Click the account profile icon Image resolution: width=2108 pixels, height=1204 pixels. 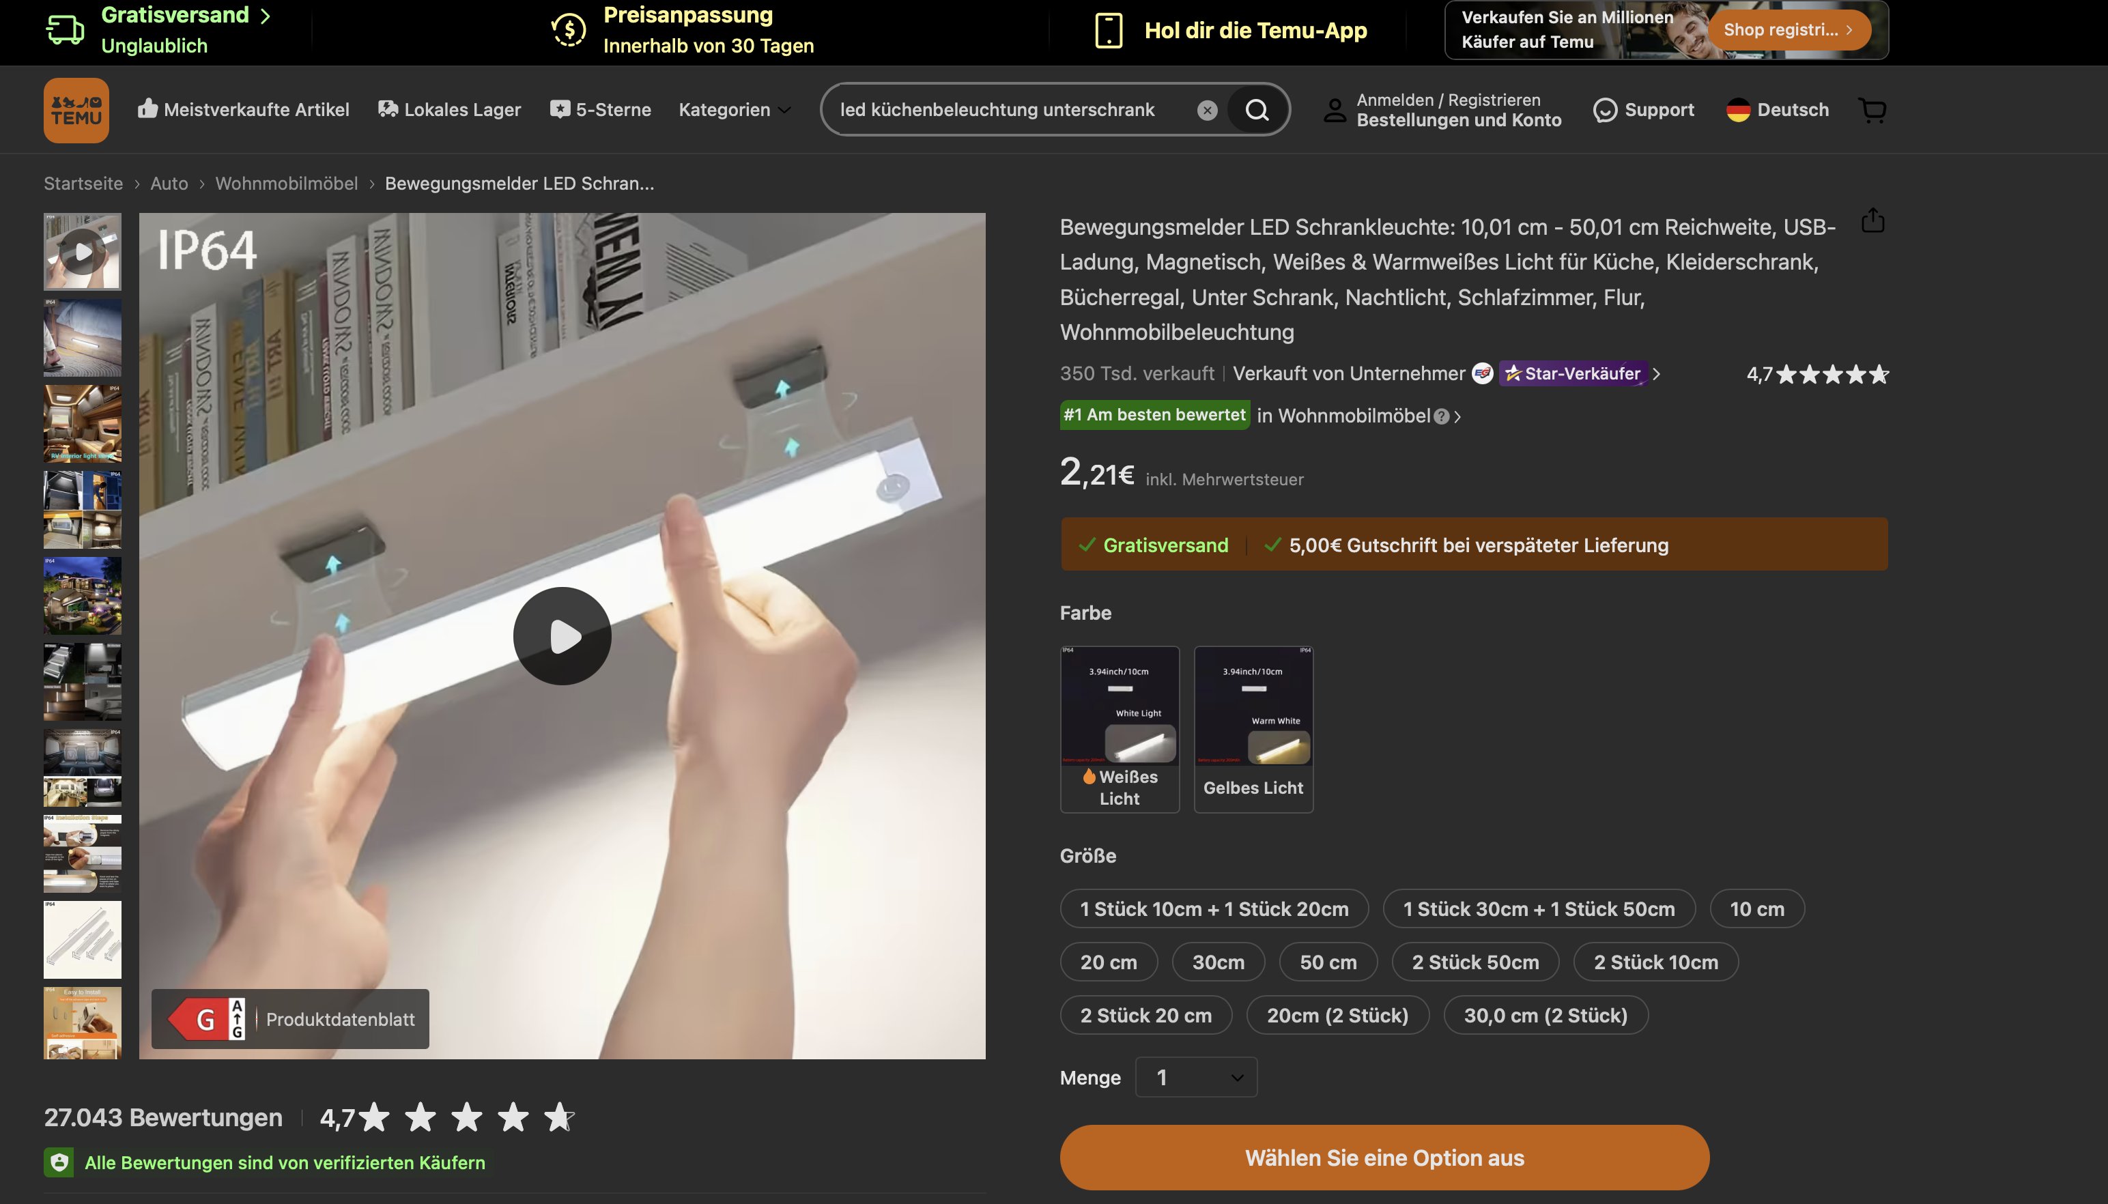(1335, 110)
